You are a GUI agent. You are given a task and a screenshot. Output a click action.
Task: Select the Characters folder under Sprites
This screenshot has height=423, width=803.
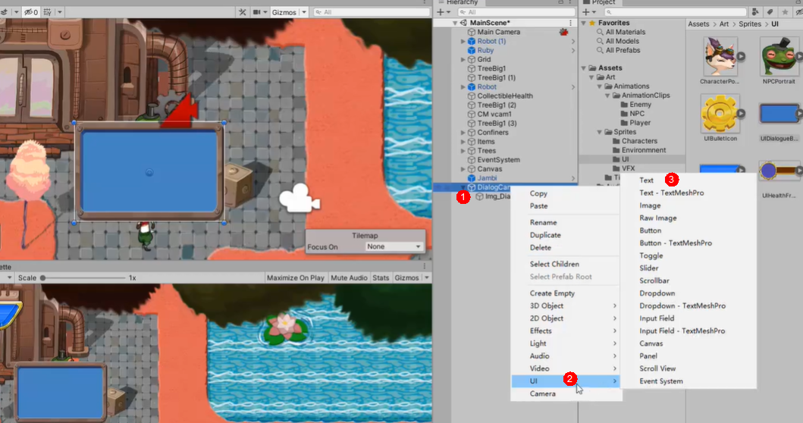pos(639,141)
